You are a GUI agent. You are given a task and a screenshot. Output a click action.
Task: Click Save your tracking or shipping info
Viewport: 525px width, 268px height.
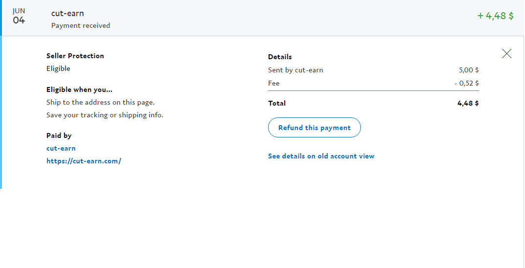(105, 115)
